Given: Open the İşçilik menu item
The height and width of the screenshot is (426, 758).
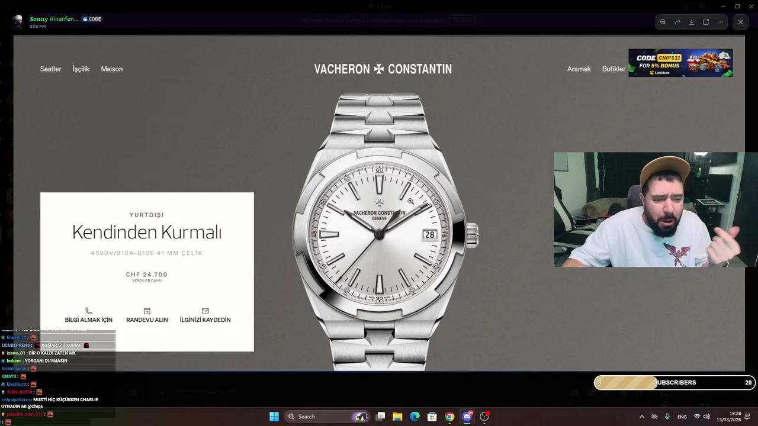Looking at the screenshot, I should pyautogui.click(x=81, y=69).
